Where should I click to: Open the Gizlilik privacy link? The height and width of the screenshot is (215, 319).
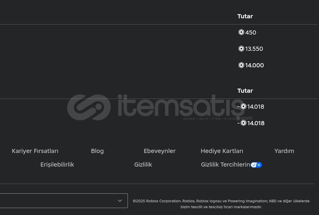point(143,164)
